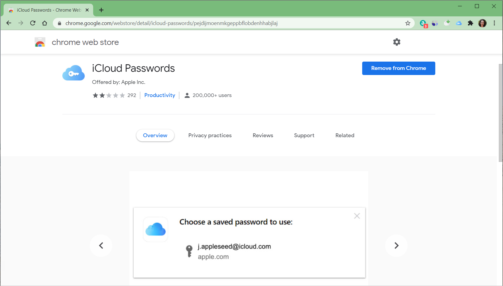Switch to the Related tab

pyautogui.click(x=345, y=135)
